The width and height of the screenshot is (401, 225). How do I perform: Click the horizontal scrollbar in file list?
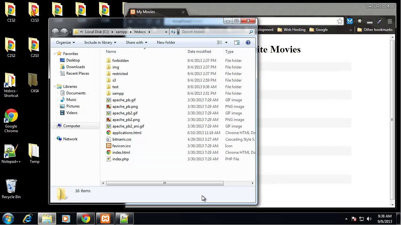[164, 183]
